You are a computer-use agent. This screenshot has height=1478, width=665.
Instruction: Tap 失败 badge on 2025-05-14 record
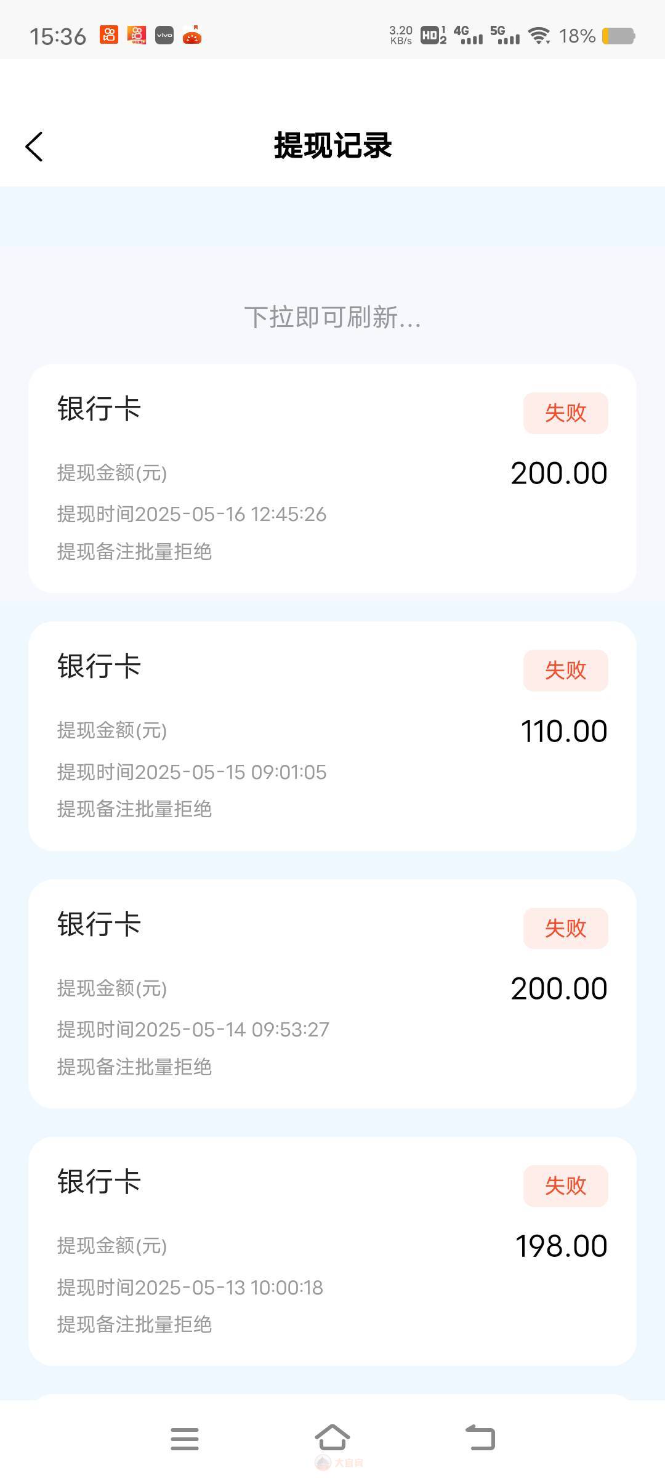coord(565,928)
